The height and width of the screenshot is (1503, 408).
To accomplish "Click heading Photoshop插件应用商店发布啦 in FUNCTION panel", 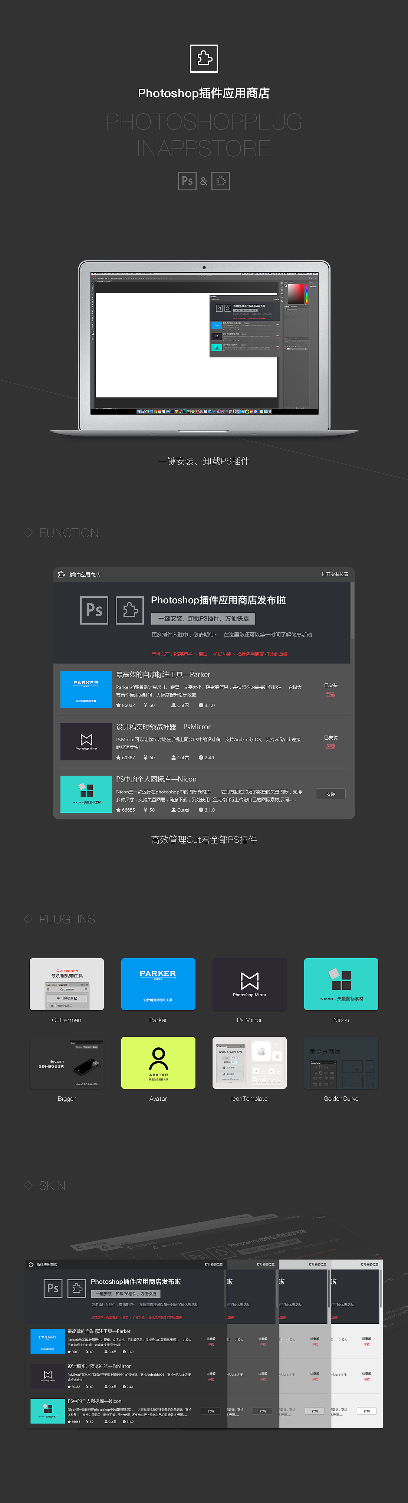I will [218, 600].
